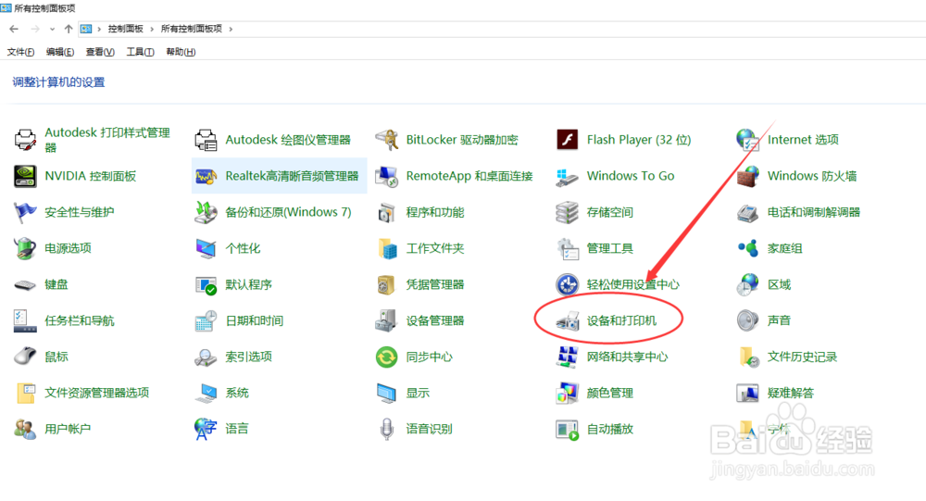
Task: Open the Windows To Go icon
Action: point(568,176)
